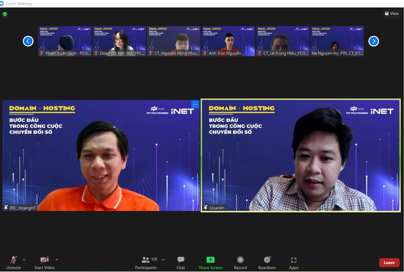
Task: Select Phạm Xuân Vinh's video thumbnail
Action: click(65, 41)
